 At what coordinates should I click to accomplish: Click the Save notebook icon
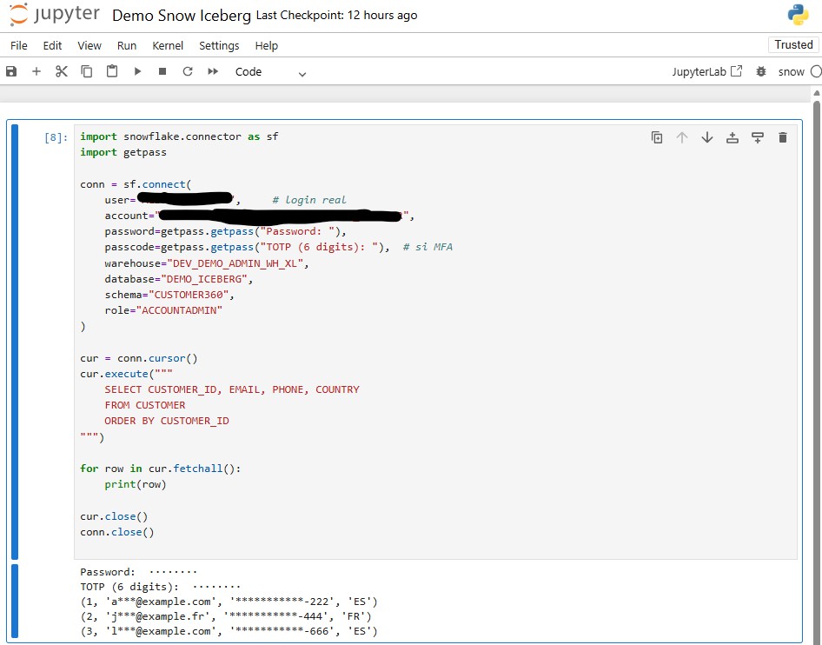[x=11, y=71]
